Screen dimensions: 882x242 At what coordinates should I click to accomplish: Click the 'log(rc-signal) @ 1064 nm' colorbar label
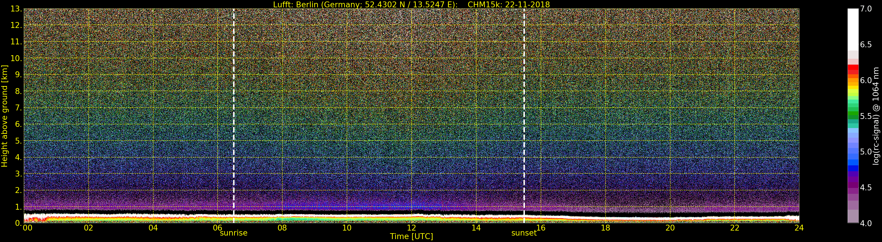coord(876,116)
